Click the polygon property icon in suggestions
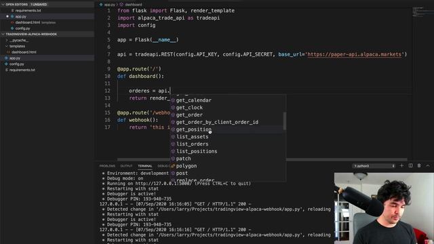434x244 pixels. 173,166
